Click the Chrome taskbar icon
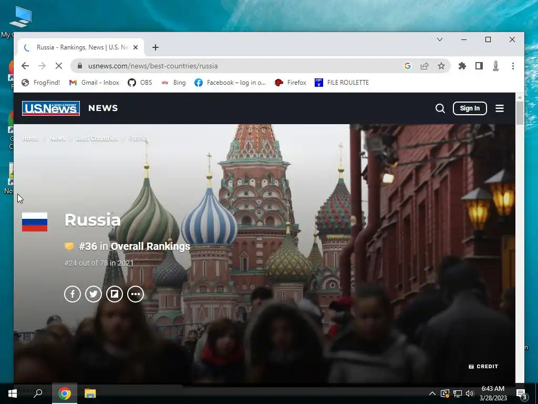The height and width of the screenshot is (404, 538). coord(65,393)
